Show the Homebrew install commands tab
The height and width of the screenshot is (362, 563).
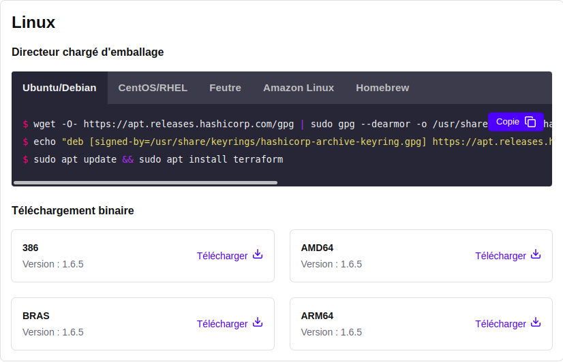click(x=382, y=88)
